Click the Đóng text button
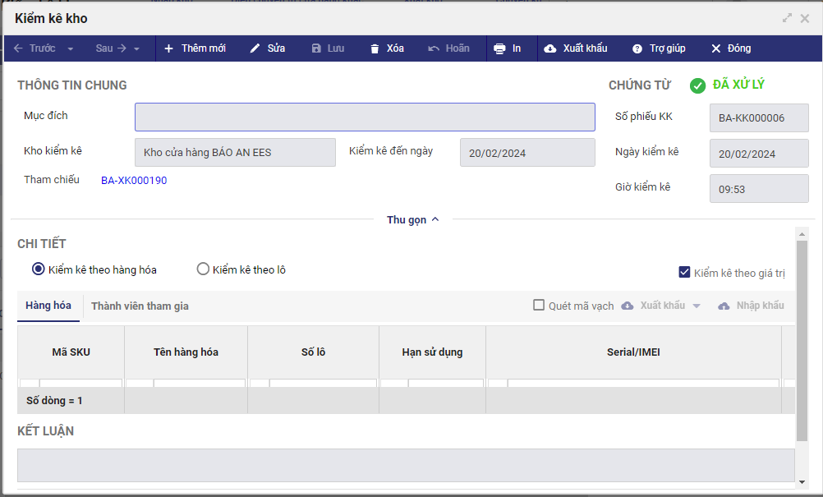Viewport: 823px width, 497px height. click(739, 48)
